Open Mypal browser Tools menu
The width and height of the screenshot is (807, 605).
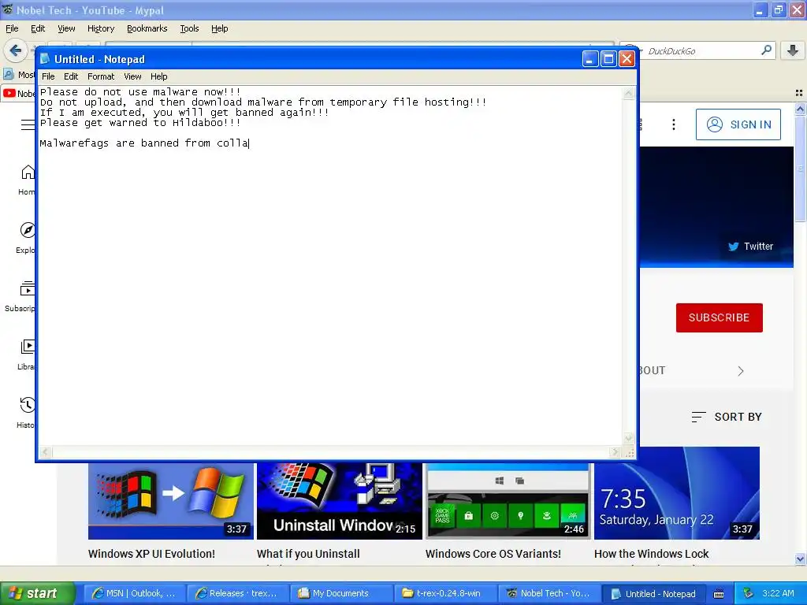[189, 28]
